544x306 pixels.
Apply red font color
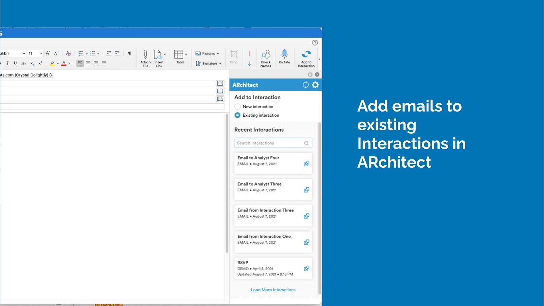point(64,63)
